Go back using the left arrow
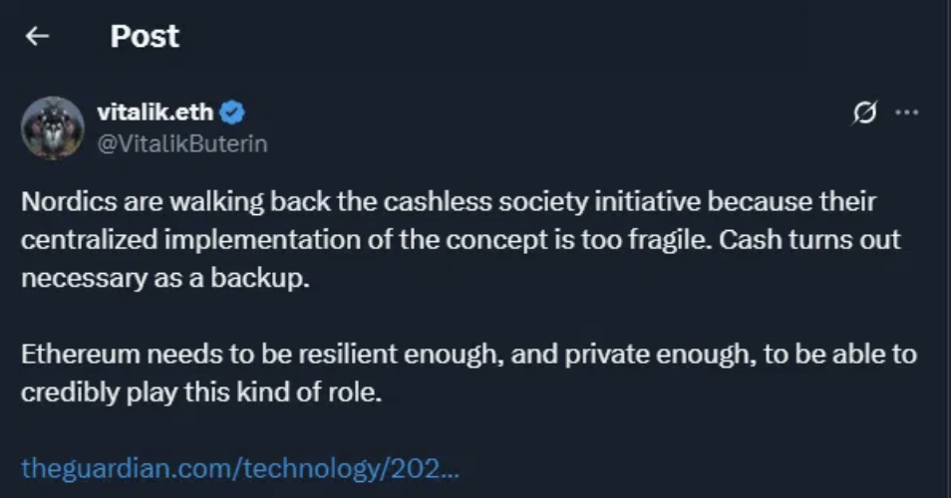This screenshot has height=498, width=951. point(37,37)
